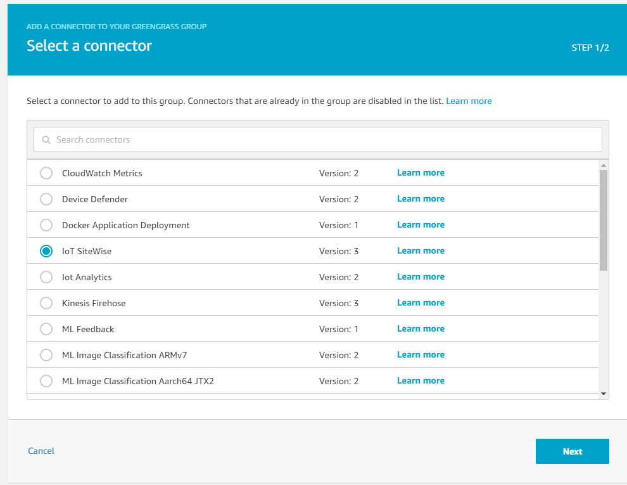This screenshot has width=627, height=485.
Task: Open Learn more for Kinesis Firehose
Action: coord(421,302)
